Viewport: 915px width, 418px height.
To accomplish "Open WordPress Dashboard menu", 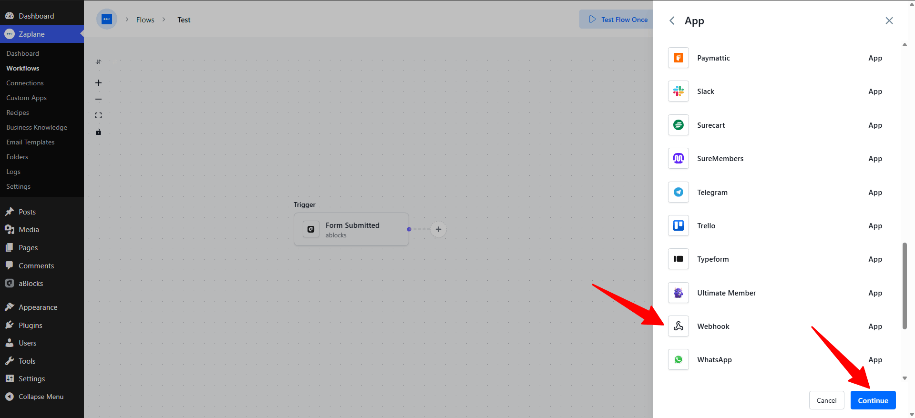I will point(42,16).
